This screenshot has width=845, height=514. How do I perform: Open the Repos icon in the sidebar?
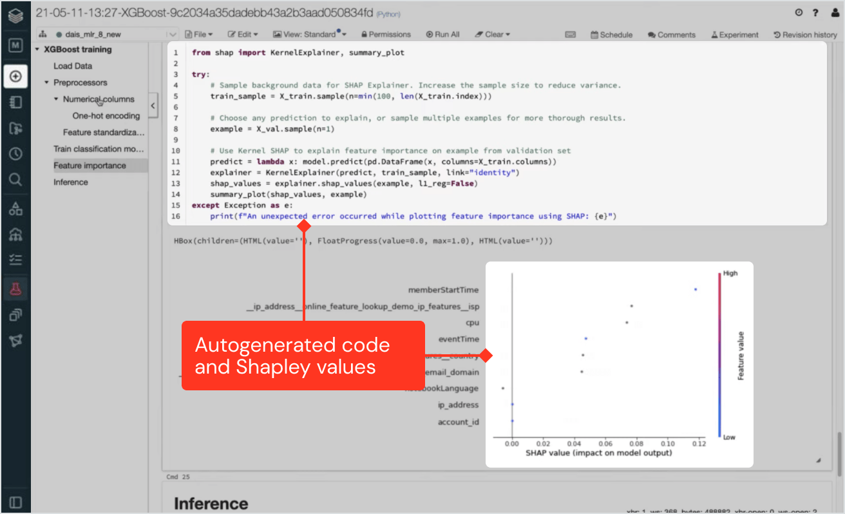click(16, 128)
